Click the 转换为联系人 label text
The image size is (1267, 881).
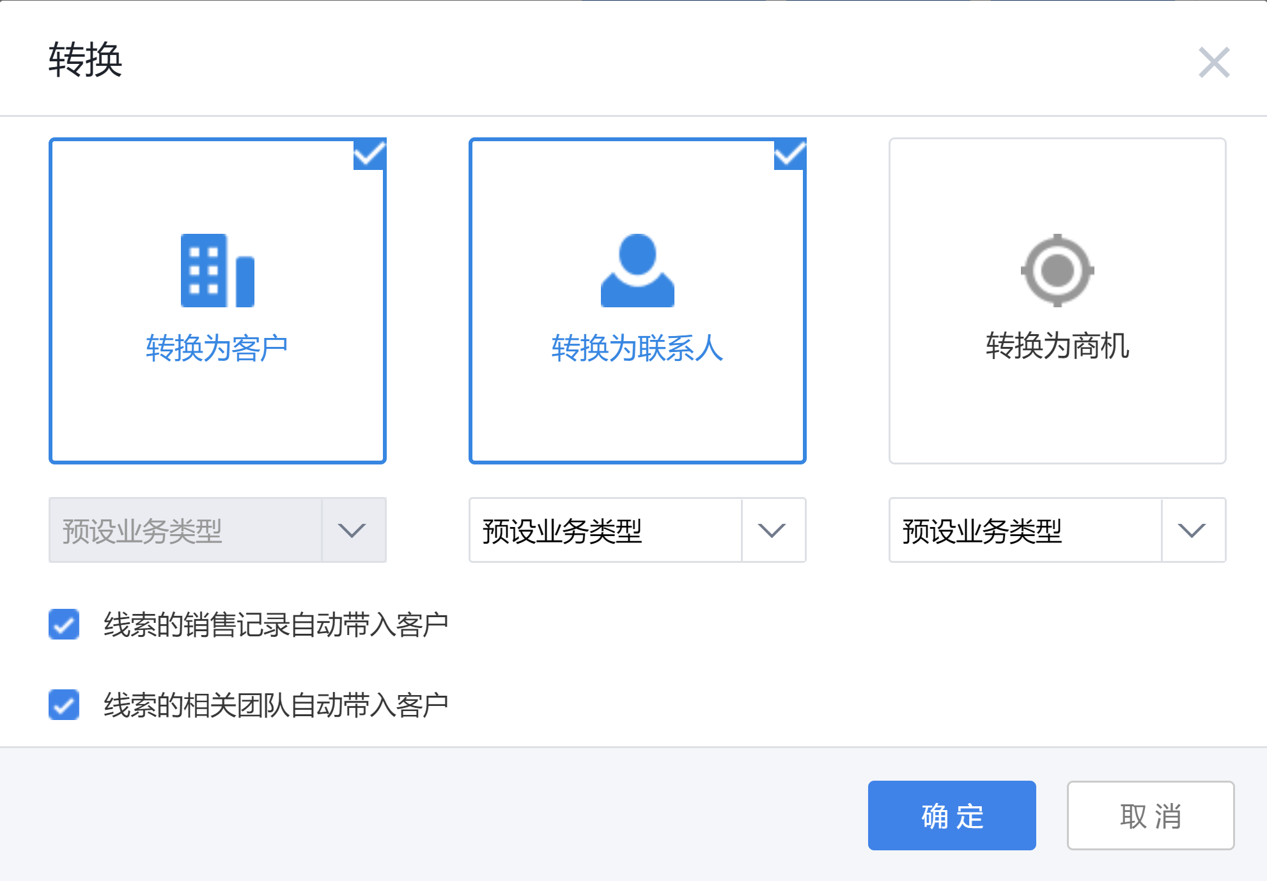click(x=637, y=349)
